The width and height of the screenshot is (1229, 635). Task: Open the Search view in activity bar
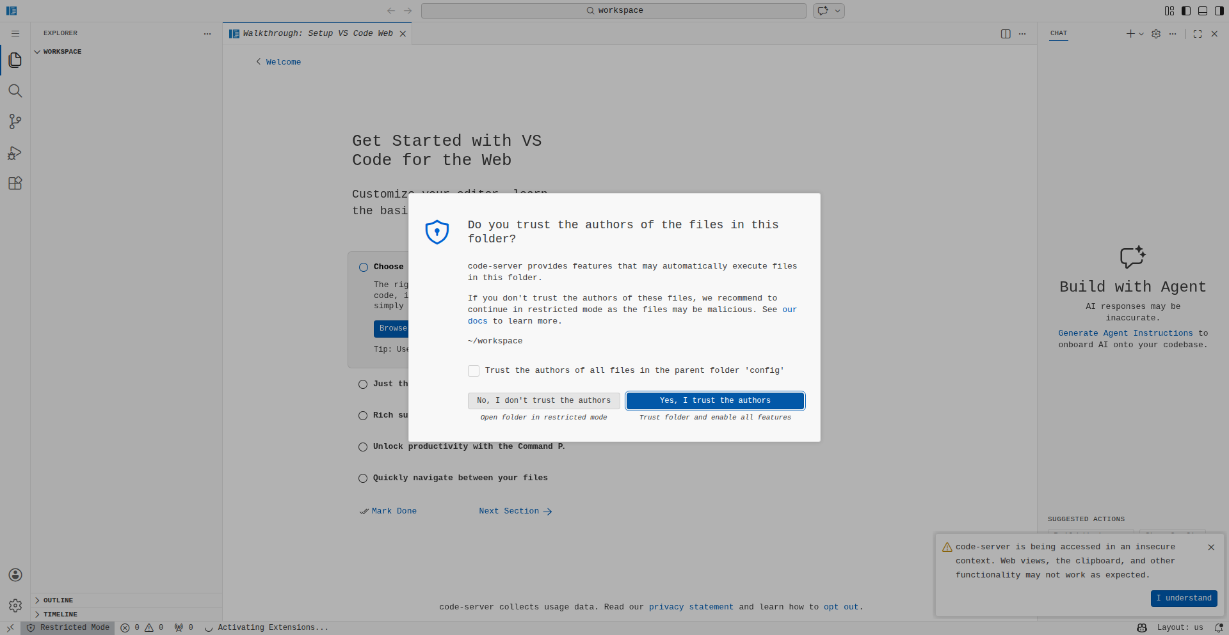point(15,91)
